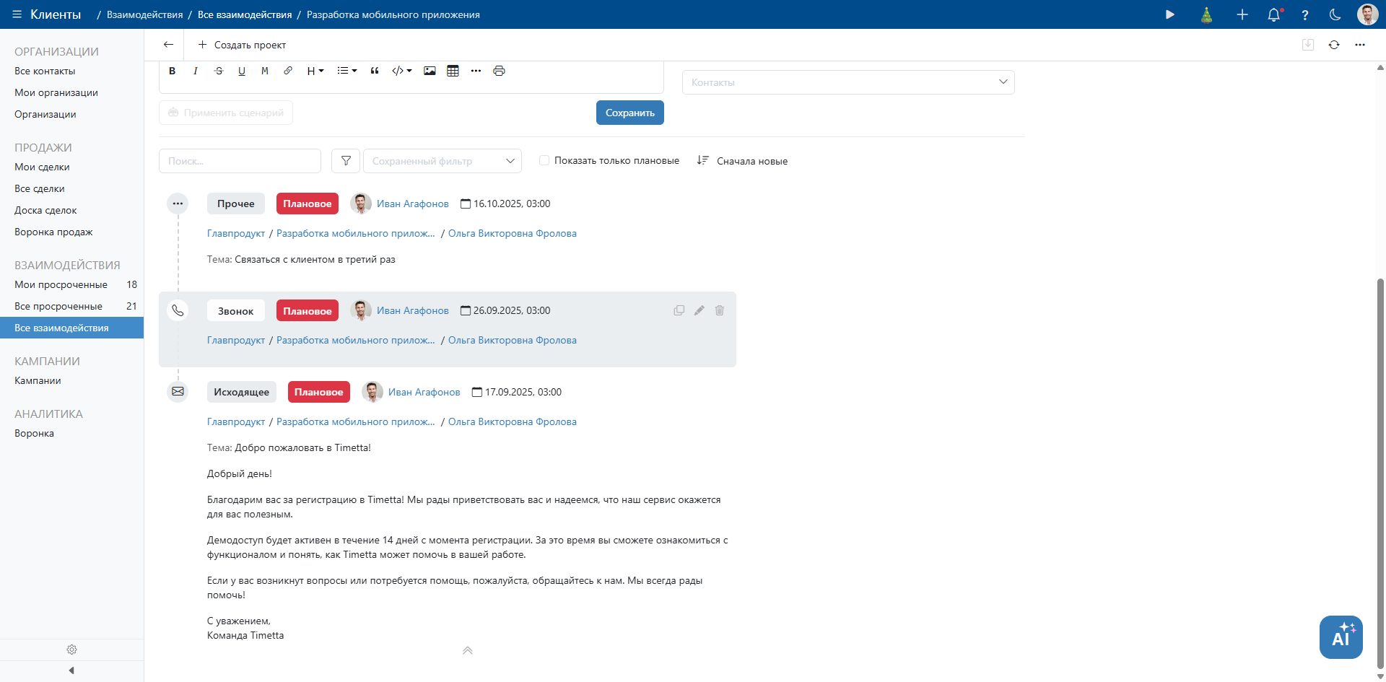1386x682 pixels.
Task: Open the heading level dropdown
Action: pos(314,71)
